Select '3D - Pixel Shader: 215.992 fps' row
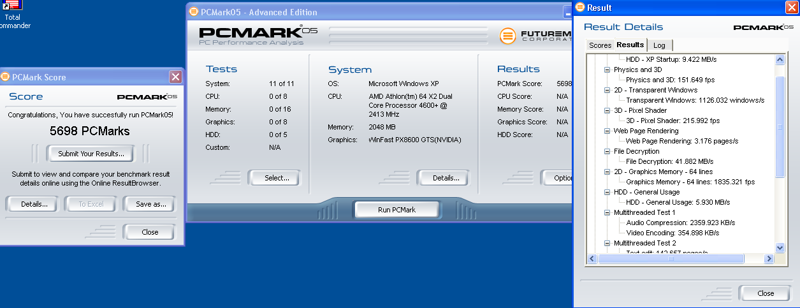Viewport: 800px width, 308px height. point(673,121)
